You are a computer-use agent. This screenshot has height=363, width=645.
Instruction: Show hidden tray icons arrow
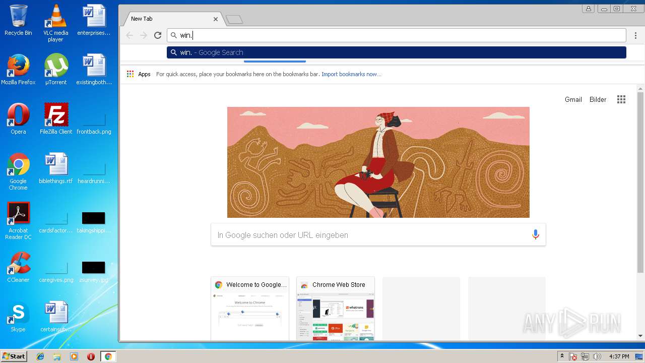(x=562, y=356)
